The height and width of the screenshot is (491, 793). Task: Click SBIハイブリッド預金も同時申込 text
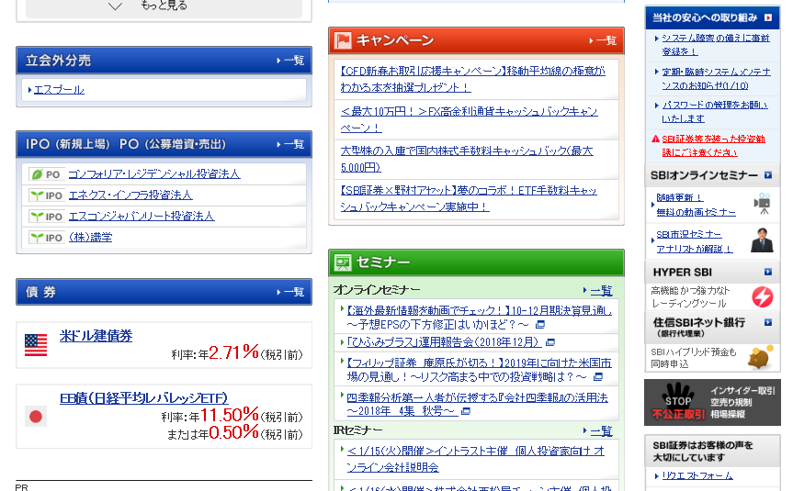(x=694, y=358)
